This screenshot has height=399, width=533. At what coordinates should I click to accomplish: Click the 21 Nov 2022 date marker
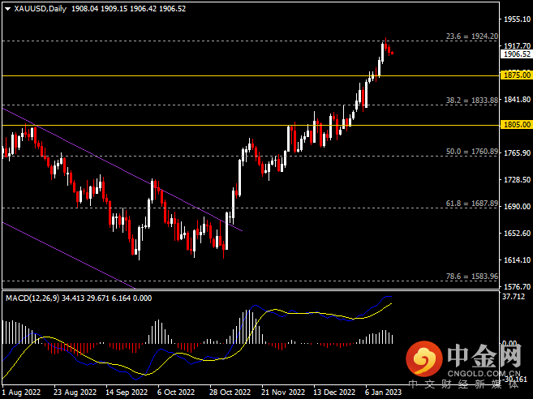280,391
